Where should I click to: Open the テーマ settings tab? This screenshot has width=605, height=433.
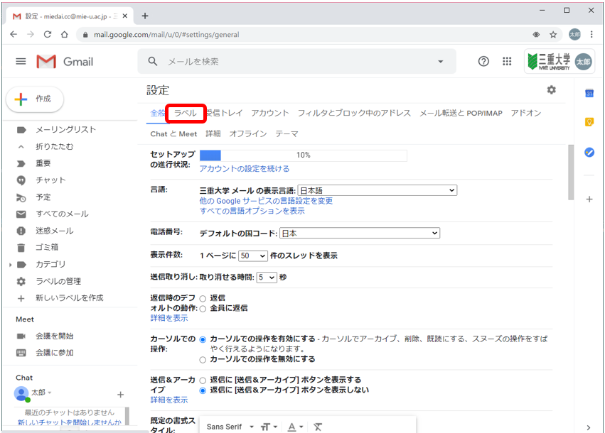coord(287,133)
